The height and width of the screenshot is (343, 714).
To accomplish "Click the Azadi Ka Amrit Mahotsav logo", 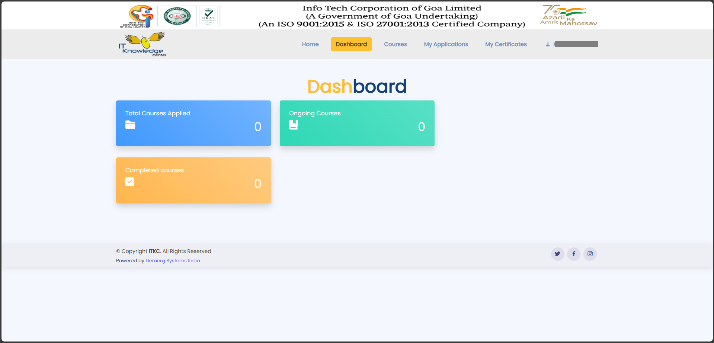I will [x=568, y=16].
